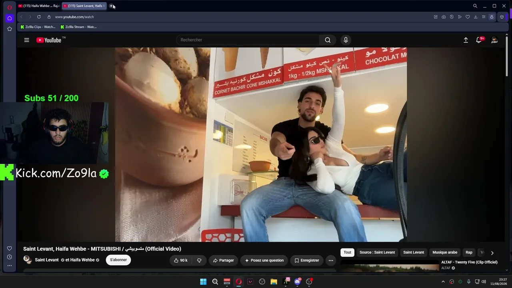Screen dimensions: 512x288
Task: Click the Rechercher search field
Action: point(248,40)
